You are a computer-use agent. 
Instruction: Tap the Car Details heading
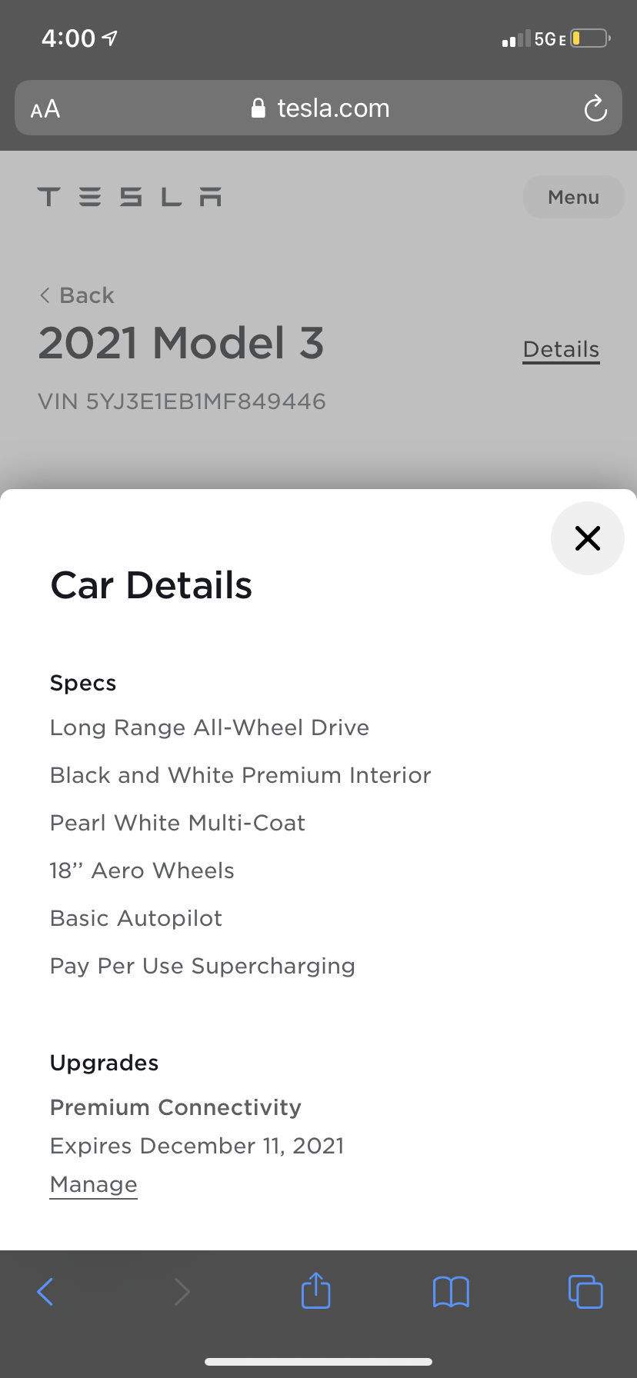152,585
